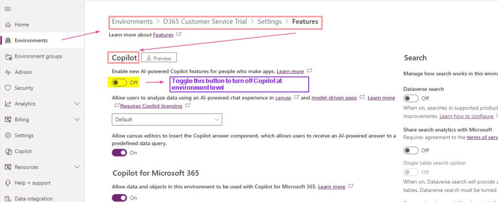This screenshot has height=202, width=498.
Task: Open the Default dropdown list
Action: (x=167, y=119)
